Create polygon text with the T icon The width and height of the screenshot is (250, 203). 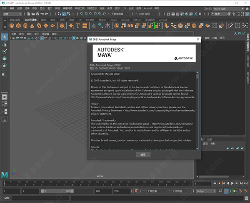pyautogui.click(x=78, y=25)
